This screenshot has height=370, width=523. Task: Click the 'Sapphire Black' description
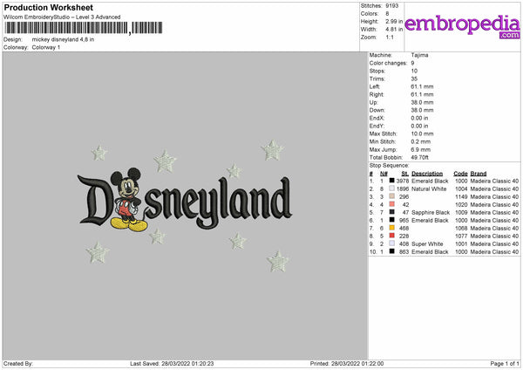click(x=431, y=213)
